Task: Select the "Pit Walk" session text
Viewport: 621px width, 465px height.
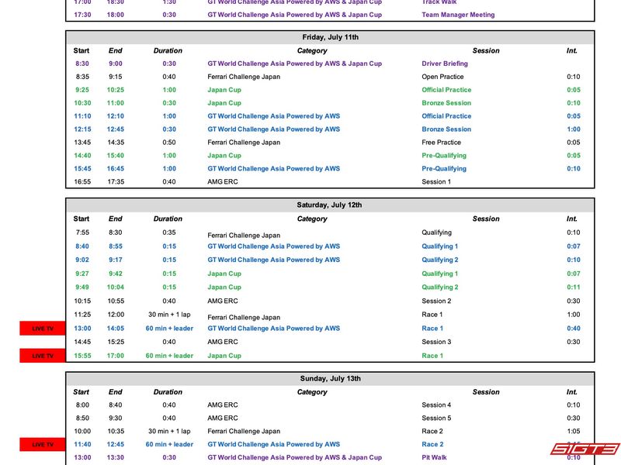Action: [434, 457]
